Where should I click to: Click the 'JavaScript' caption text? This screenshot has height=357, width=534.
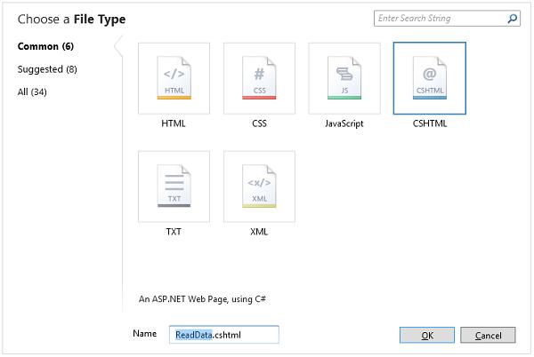344,123
